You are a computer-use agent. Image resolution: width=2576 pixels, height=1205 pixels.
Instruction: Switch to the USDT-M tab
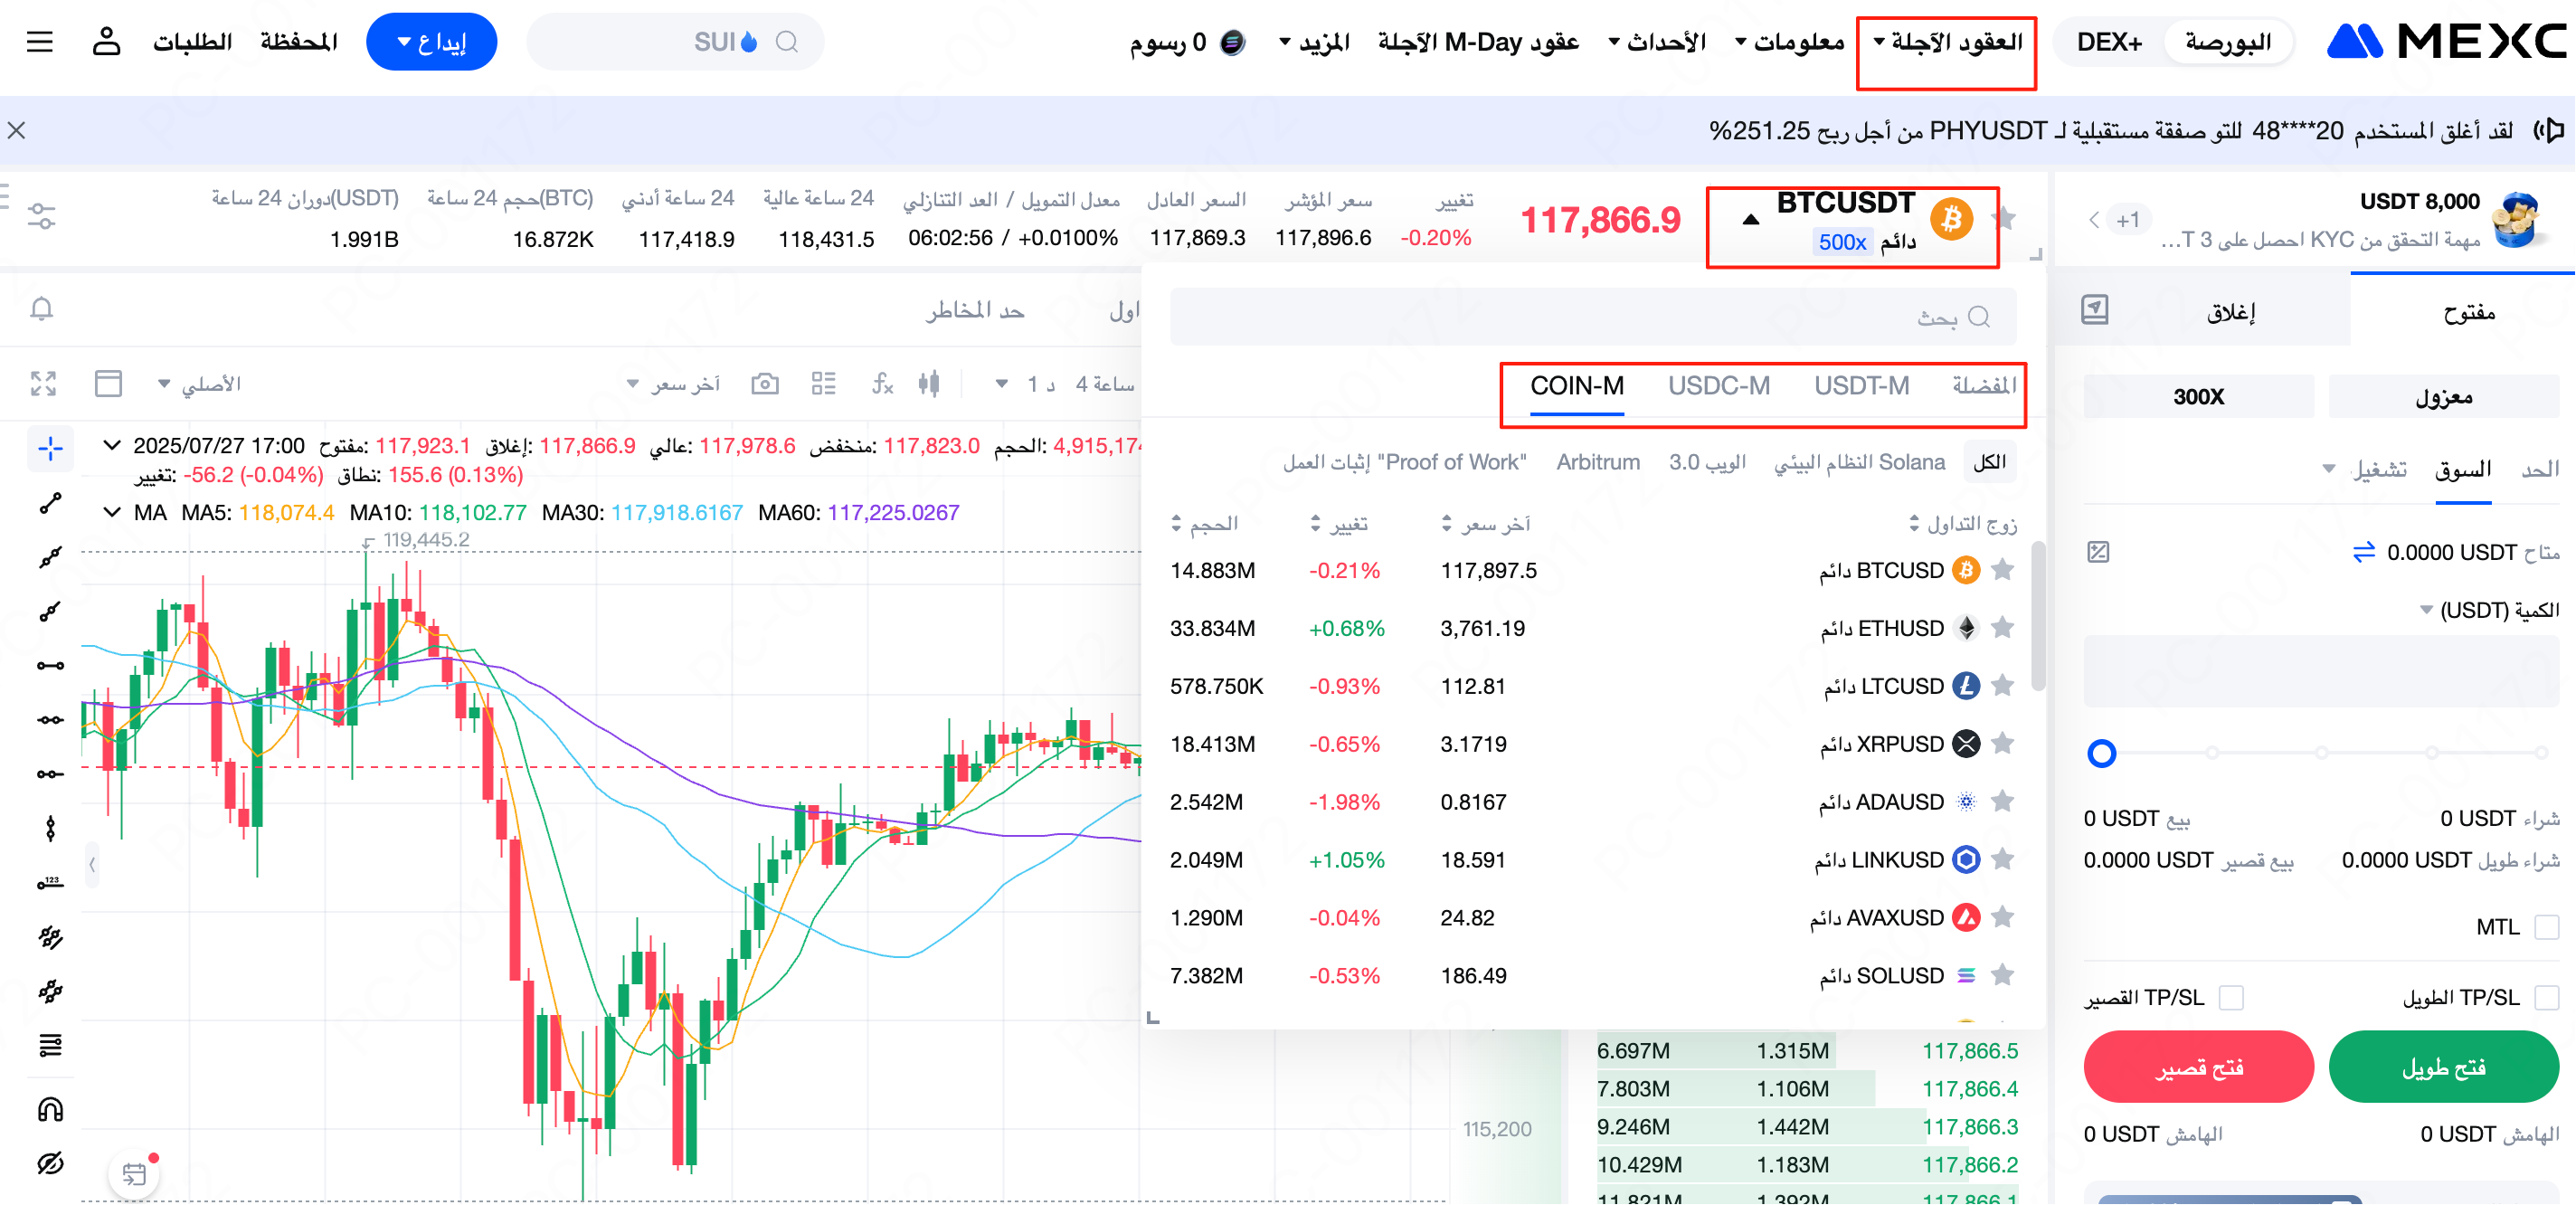[x=1861, y=386]
